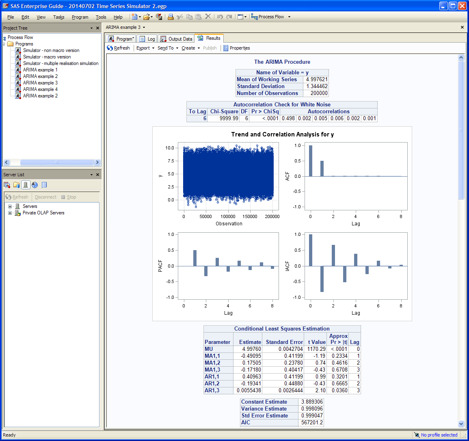Click the Save project toolbar icon

[159, 17]
